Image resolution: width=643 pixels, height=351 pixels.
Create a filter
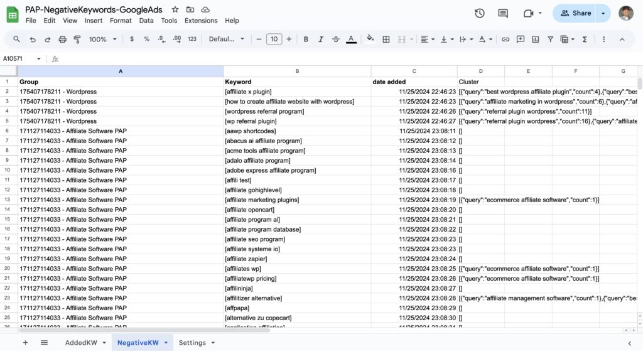(550, 40)
